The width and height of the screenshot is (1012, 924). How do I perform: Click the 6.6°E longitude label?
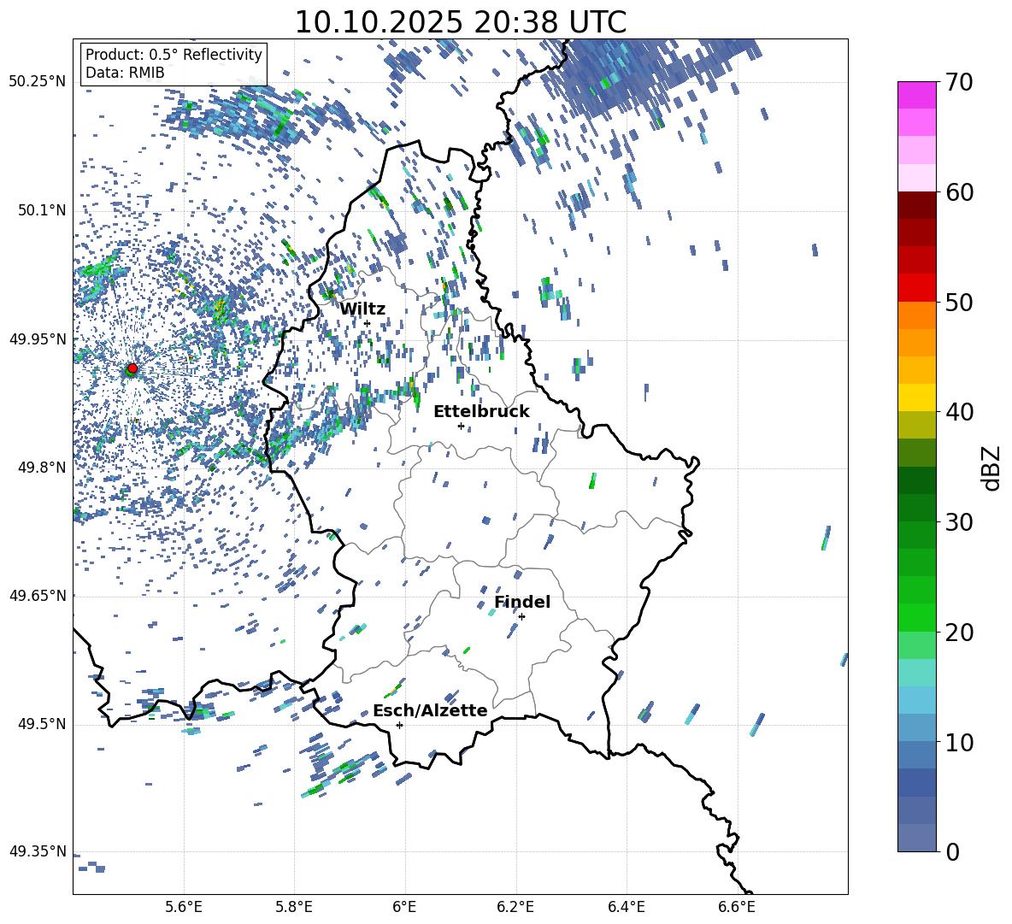(x=737, y=907)
